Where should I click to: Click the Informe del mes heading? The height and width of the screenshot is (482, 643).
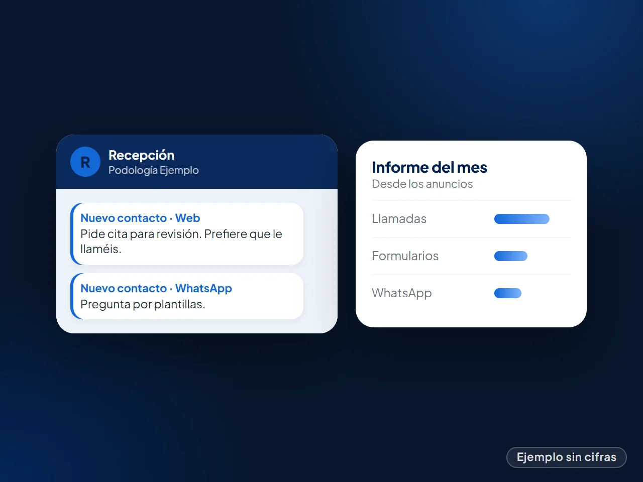[430, 167]
